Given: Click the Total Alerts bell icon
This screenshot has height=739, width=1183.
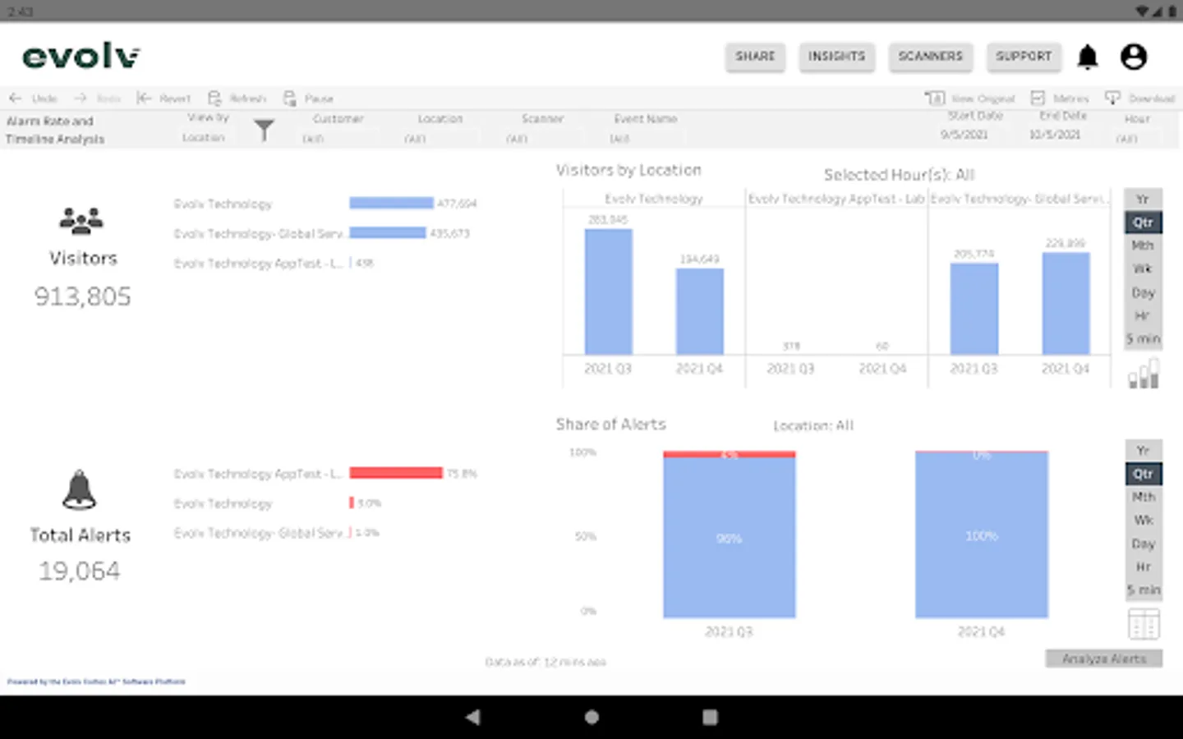Looking at the screenshot, I should coord(80,490).
